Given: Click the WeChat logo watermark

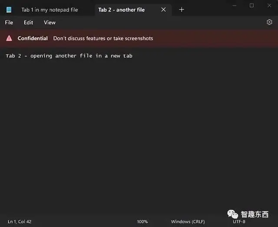Looking at the screenshot, I should (232, 214).
